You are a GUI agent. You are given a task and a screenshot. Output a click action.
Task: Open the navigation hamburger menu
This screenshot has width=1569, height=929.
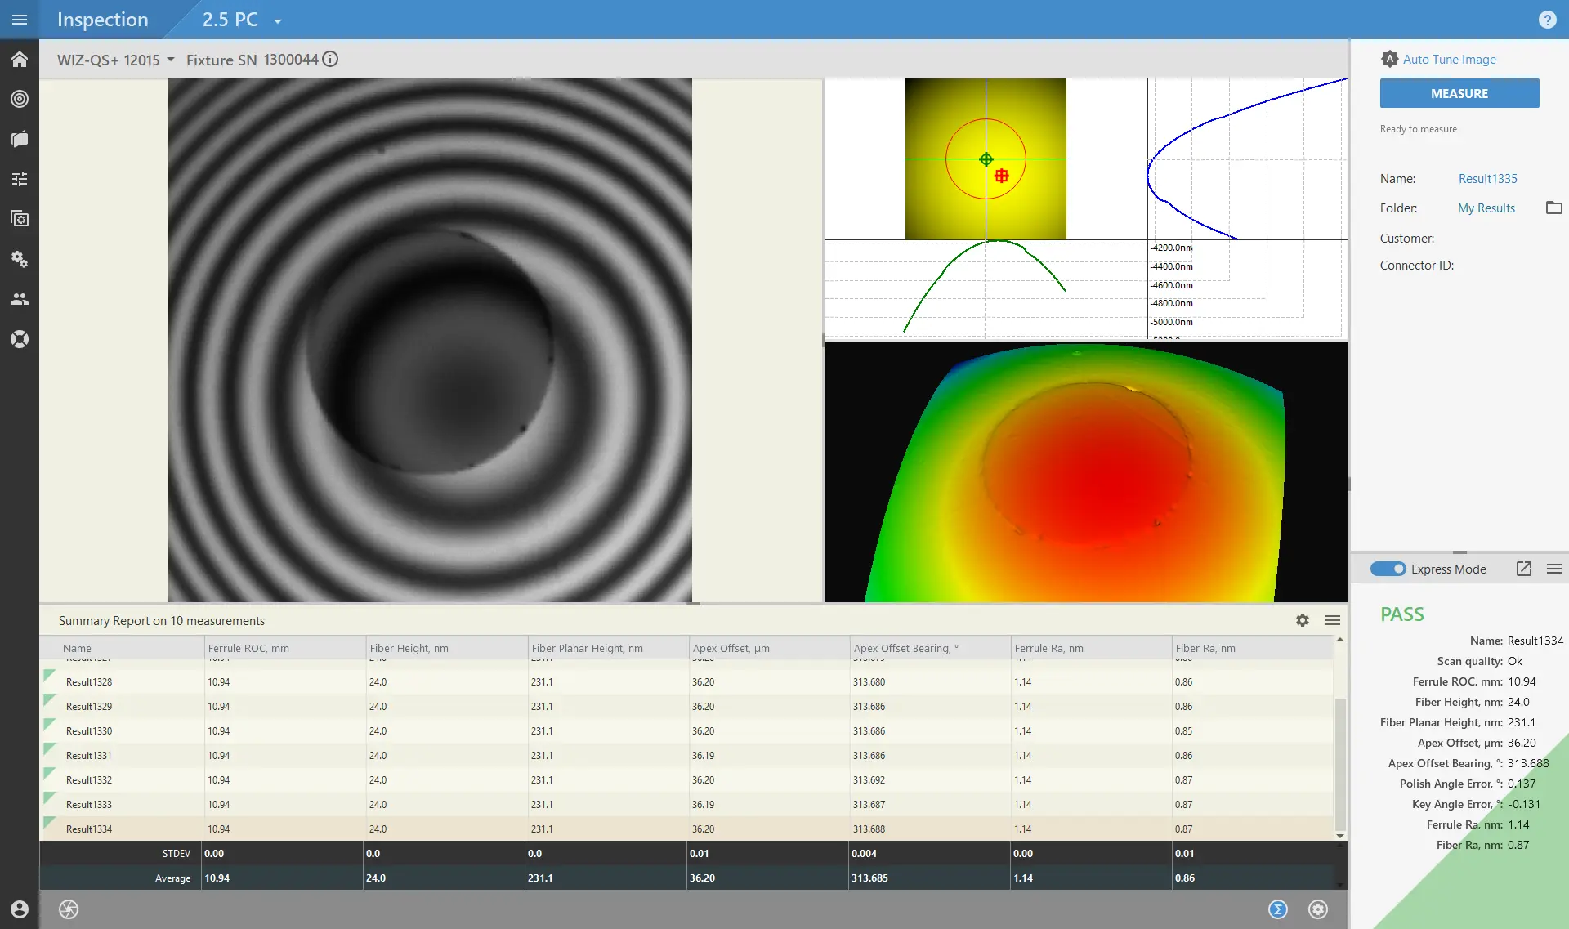click(x=20, y=20)
